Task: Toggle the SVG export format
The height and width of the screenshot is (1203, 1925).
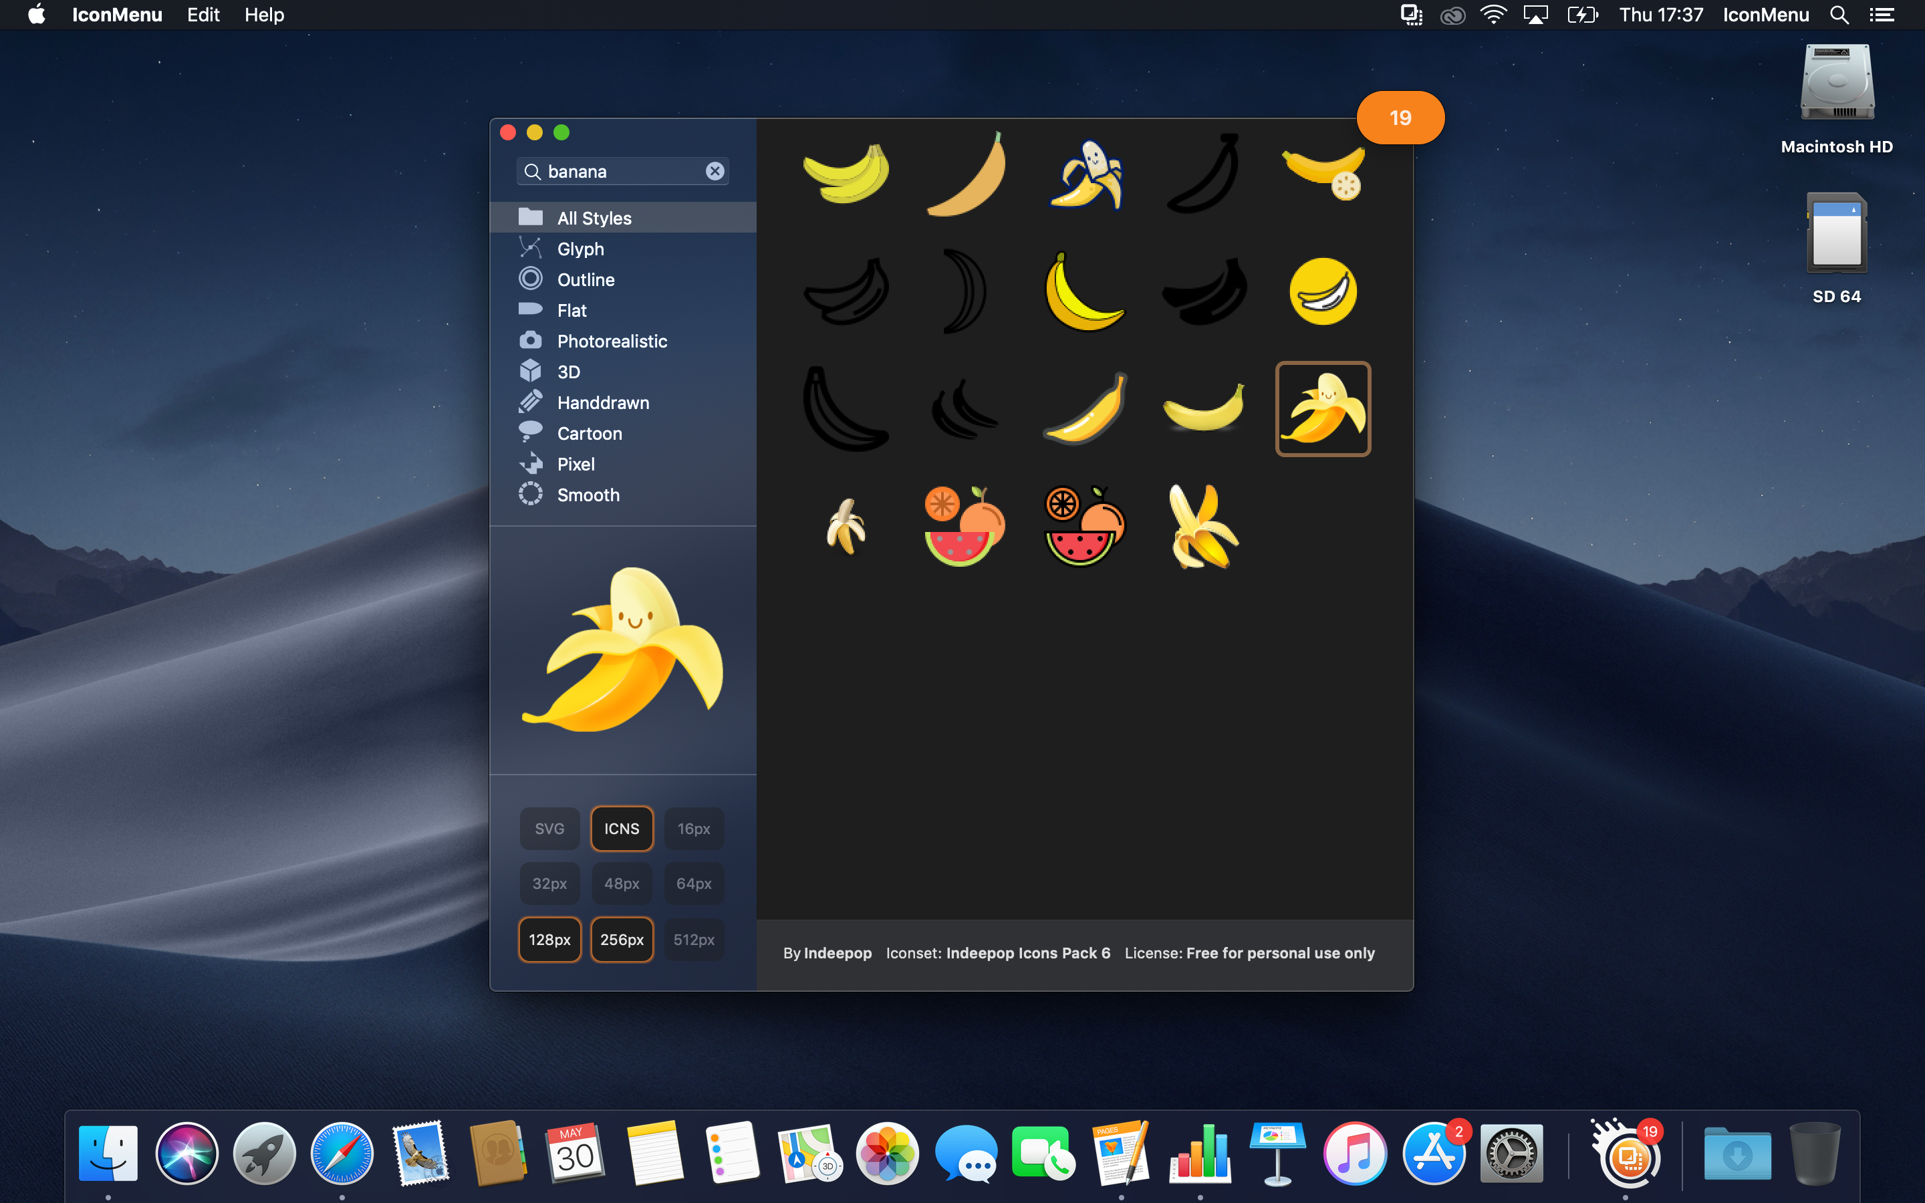Action: click(x=549, y=828)
